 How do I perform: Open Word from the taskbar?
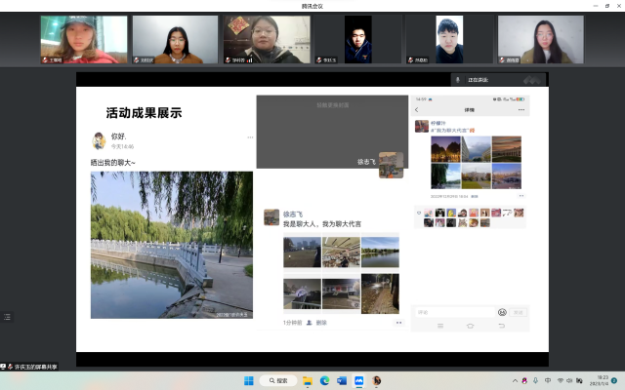click(342, 380)
